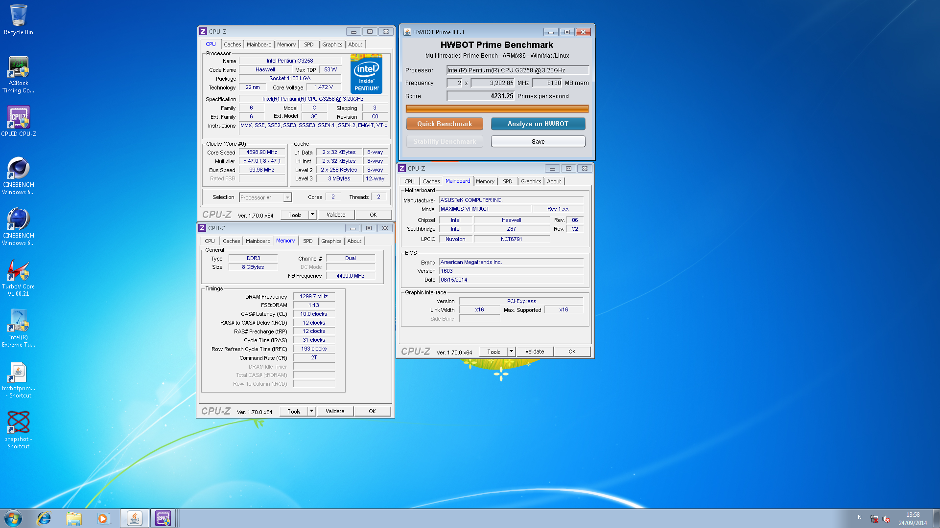The width and height of the screenshot is (940, 528).
Task: Select DRAM Frequency value 1299.7 MHz
Action: click(x=314, y=296)
